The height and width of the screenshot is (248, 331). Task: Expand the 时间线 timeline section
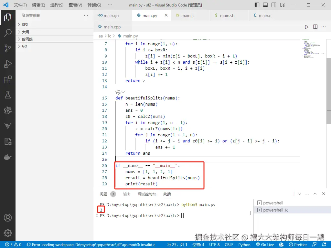point(54,39)
